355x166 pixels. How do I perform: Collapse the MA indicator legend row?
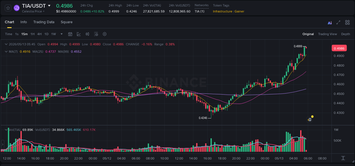[6, 52]
